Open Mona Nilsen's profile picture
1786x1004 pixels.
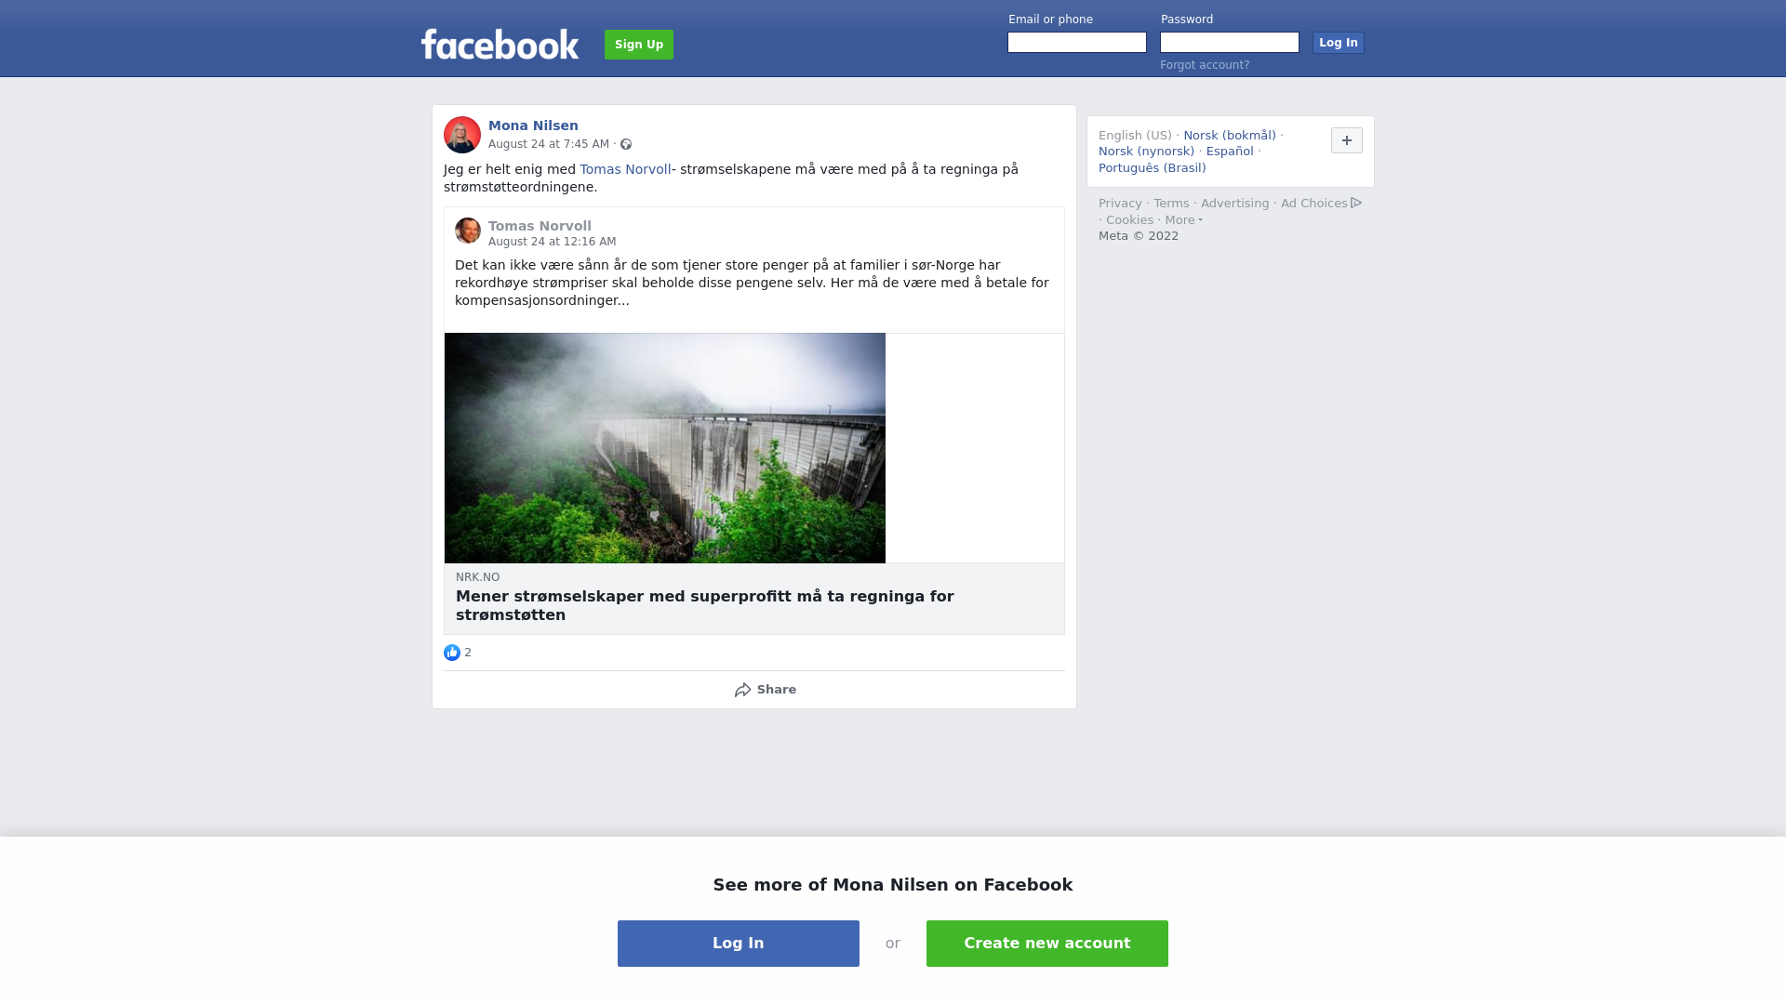coord(462,135)
